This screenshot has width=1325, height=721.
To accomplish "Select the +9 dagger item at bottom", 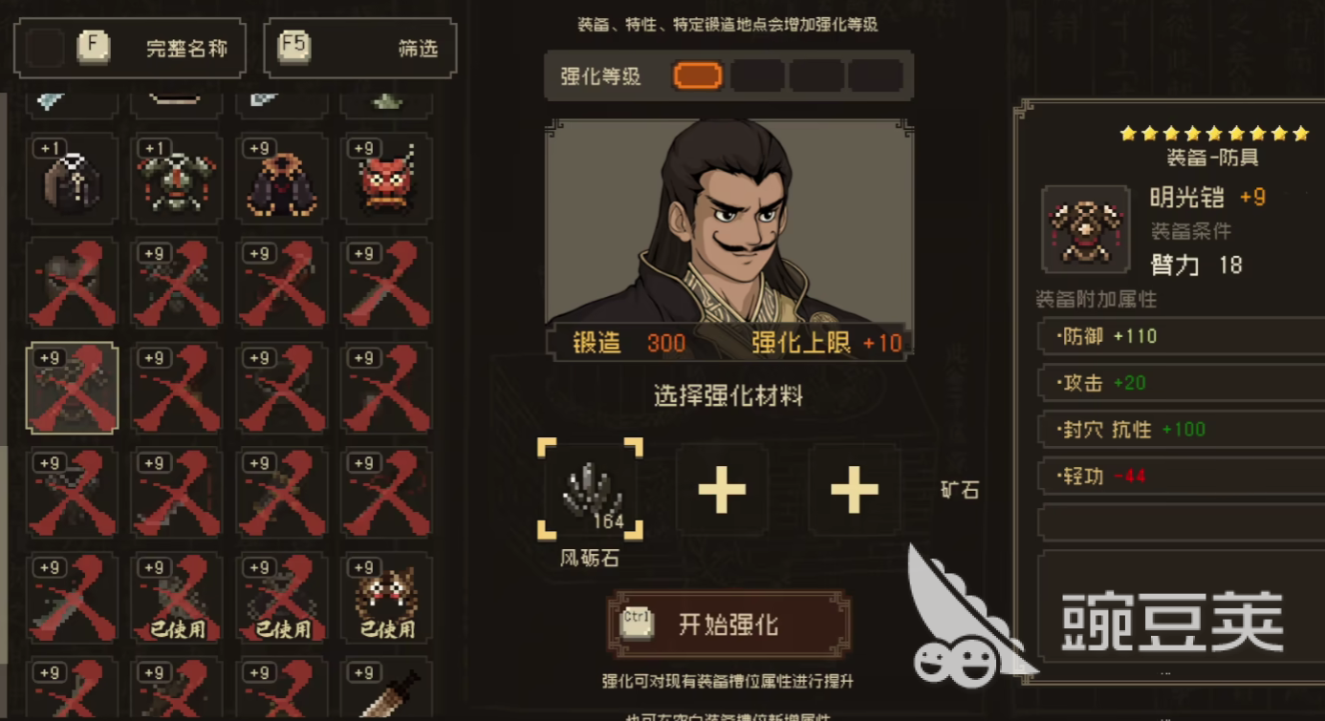I will [387, 689].
